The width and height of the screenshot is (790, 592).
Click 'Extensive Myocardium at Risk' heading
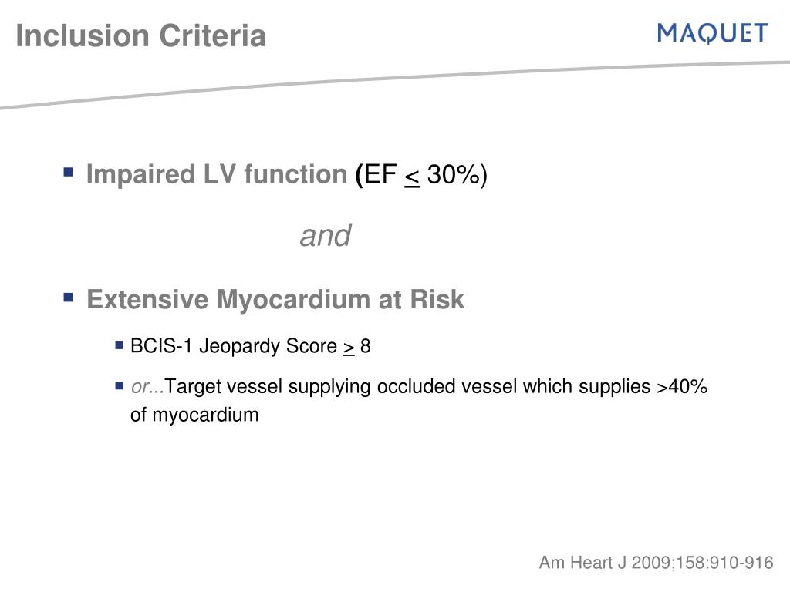point(275,300)
